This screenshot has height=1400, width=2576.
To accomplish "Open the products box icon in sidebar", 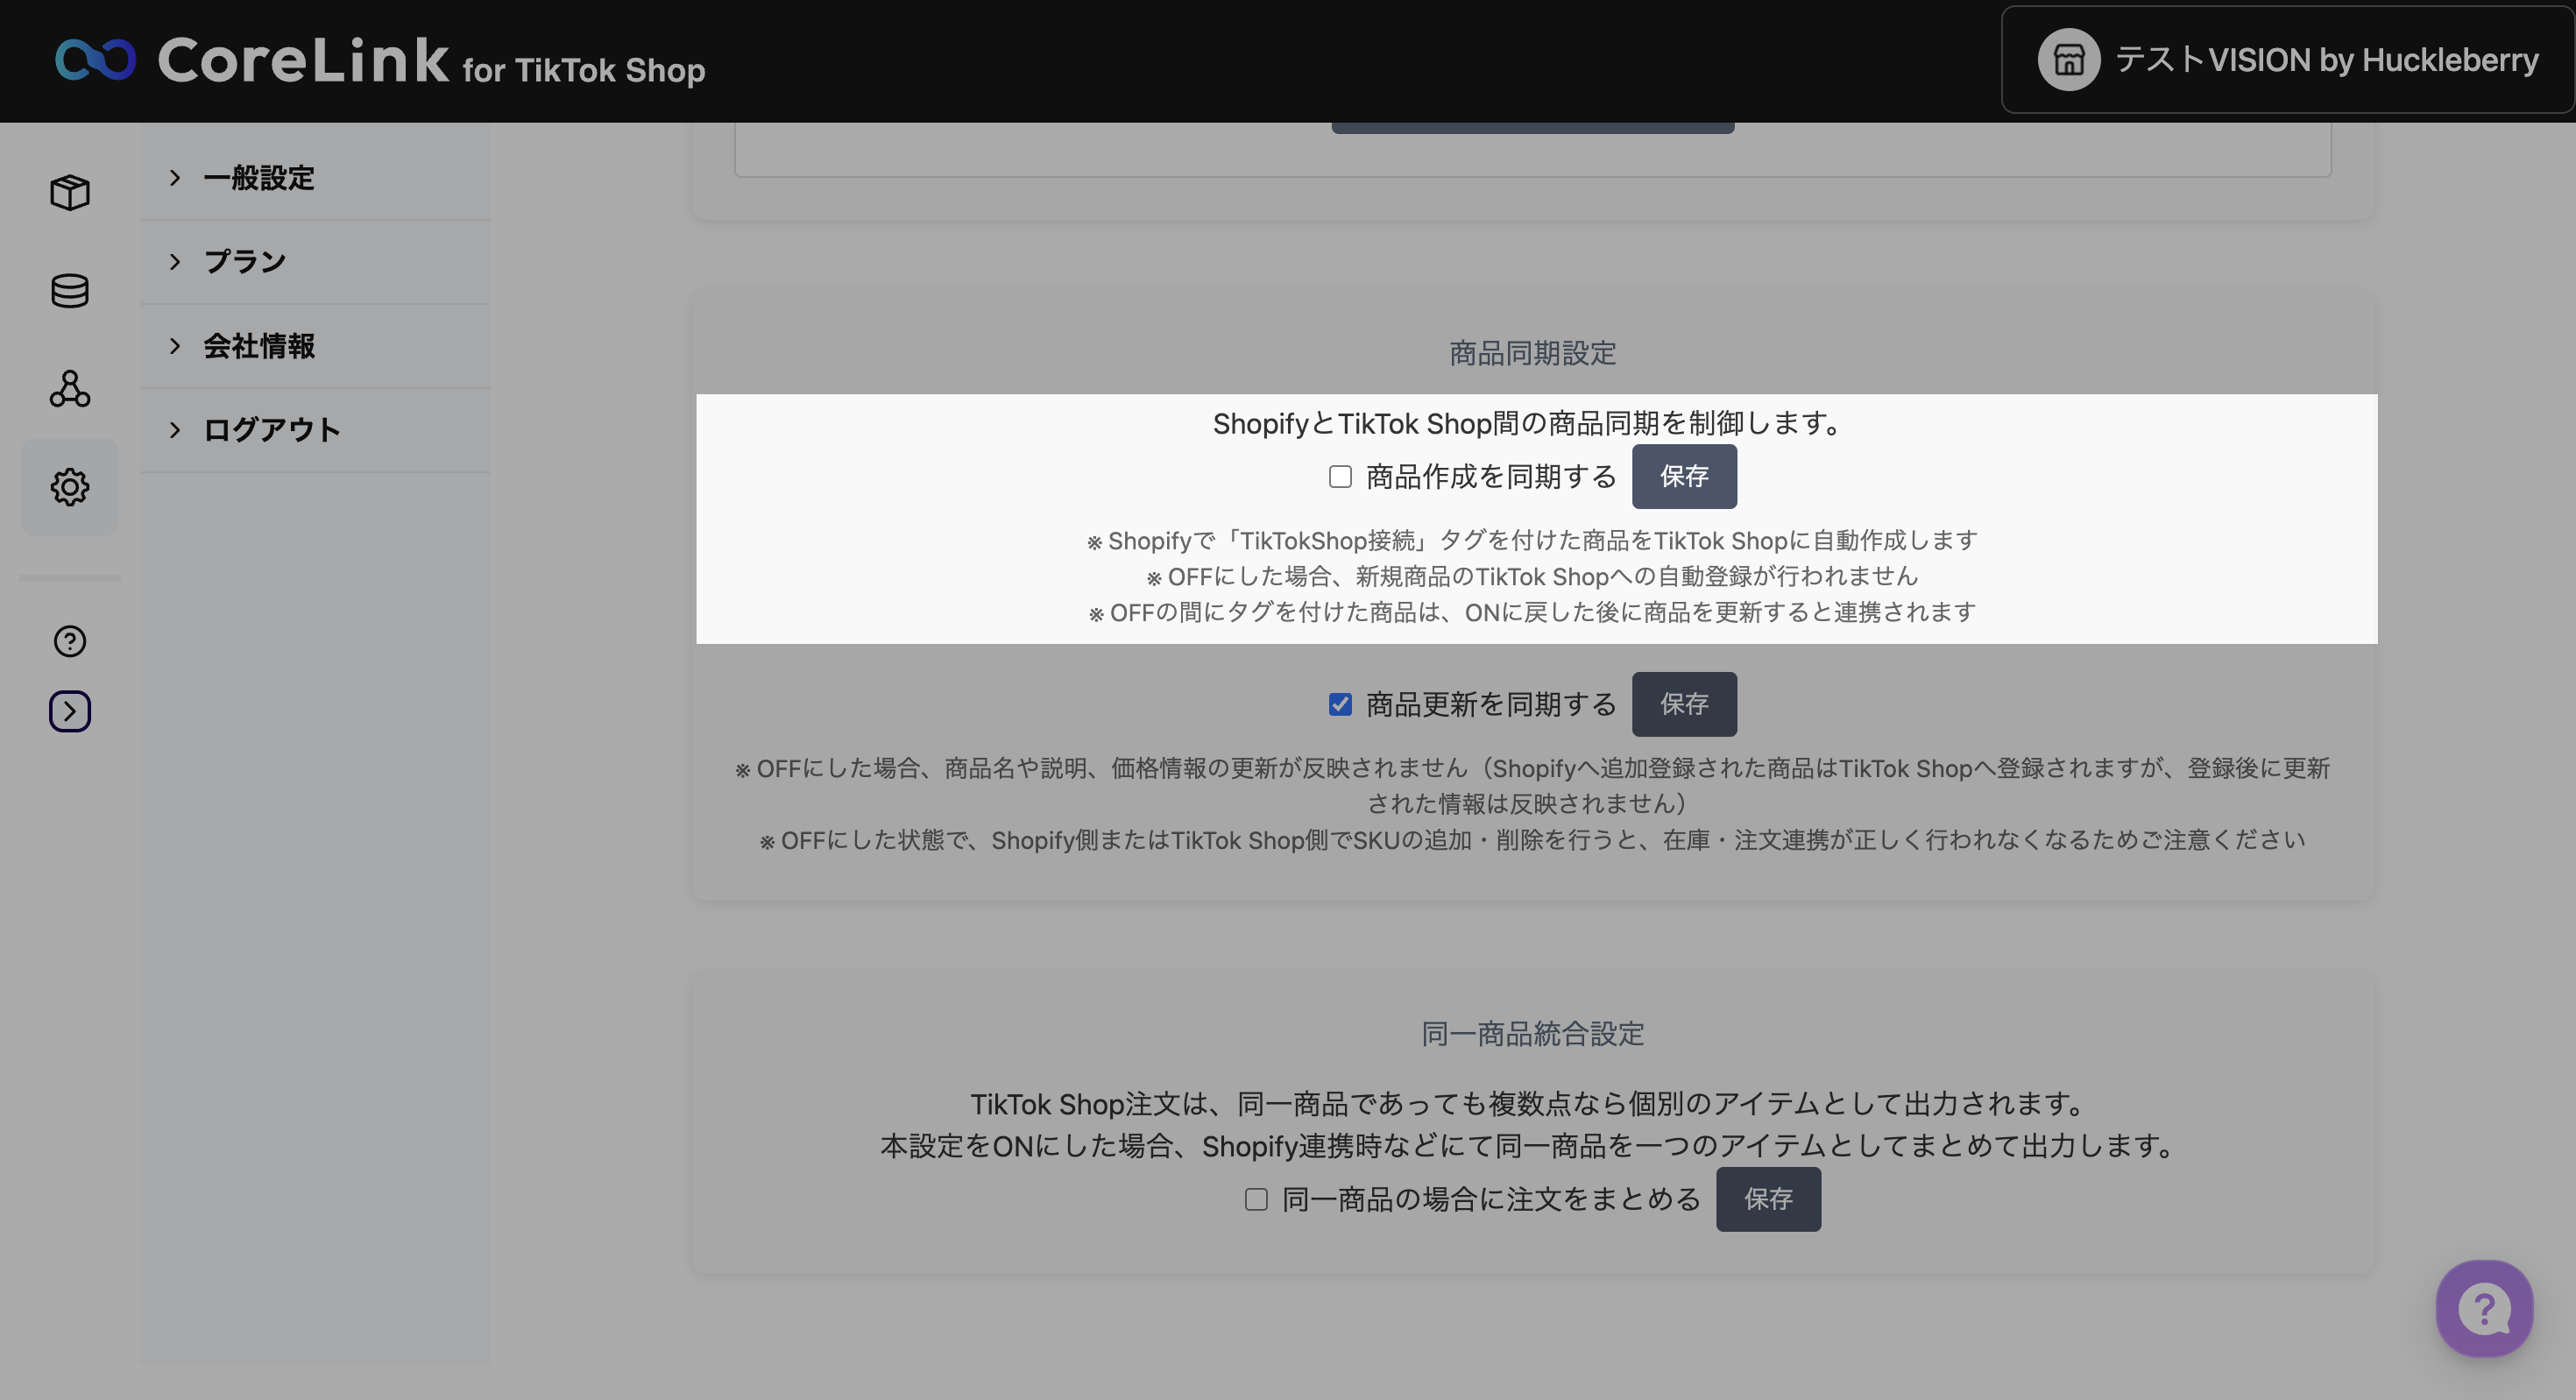I will pos(70,192).
